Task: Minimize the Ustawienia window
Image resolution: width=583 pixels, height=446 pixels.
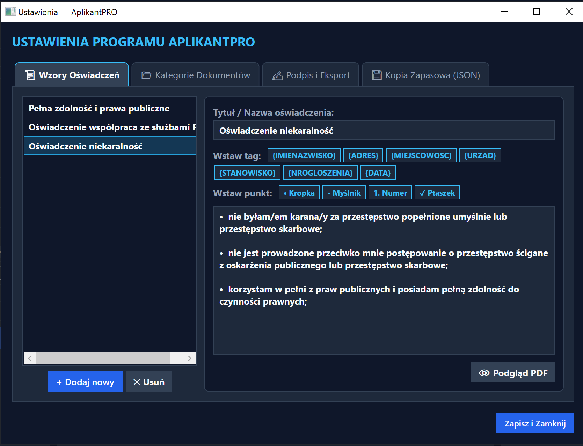Action: pos(504,12)
